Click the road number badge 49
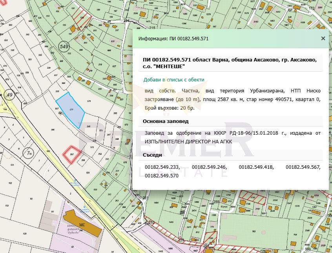This screenshot has height=253, width=332. tap(9, 95)
